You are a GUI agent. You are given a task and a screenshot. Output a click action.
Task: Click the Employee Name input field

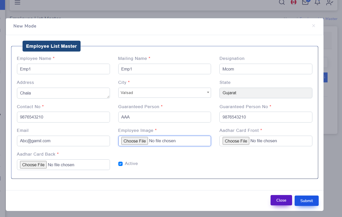coord(63,69)
